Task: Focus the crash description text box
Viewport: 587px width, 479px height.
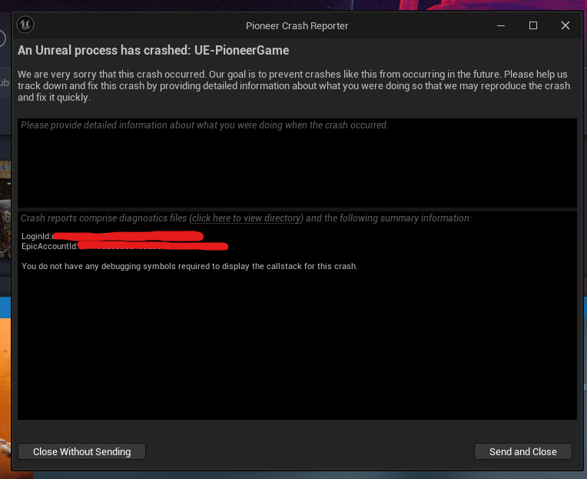Action: (x=297, y=162)
